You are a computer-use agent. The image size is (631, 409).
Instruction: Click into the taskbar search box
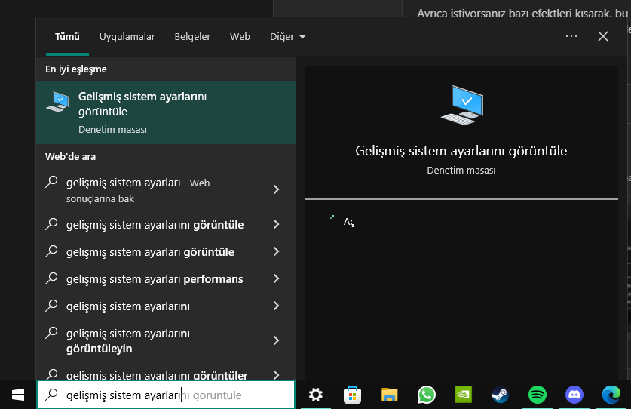pos(166,395)
